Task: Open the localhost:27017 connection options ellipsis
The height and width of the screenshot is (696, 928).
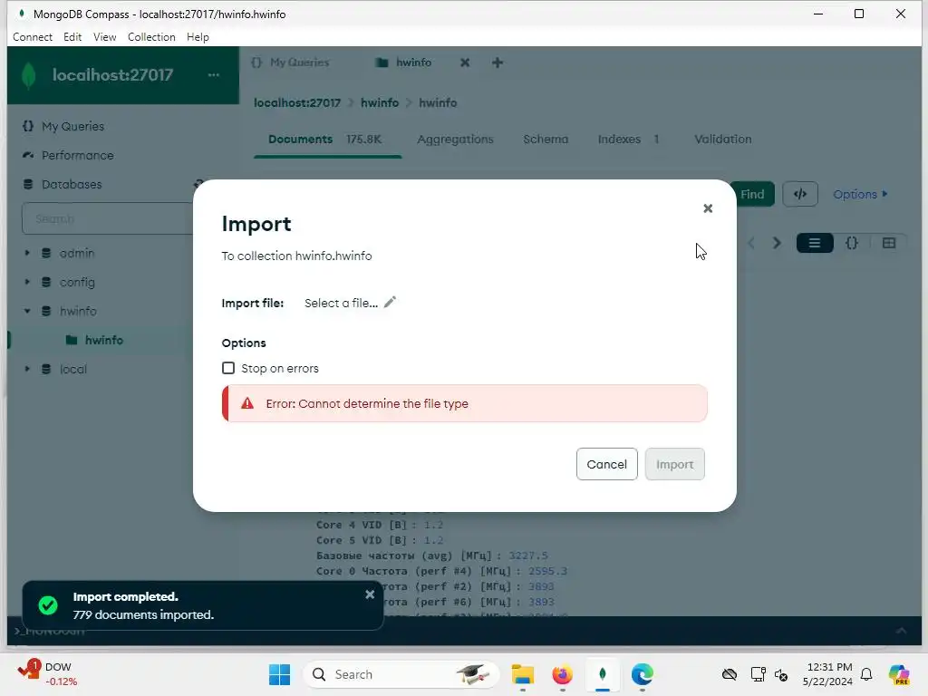Action: (x=214, y=75)
